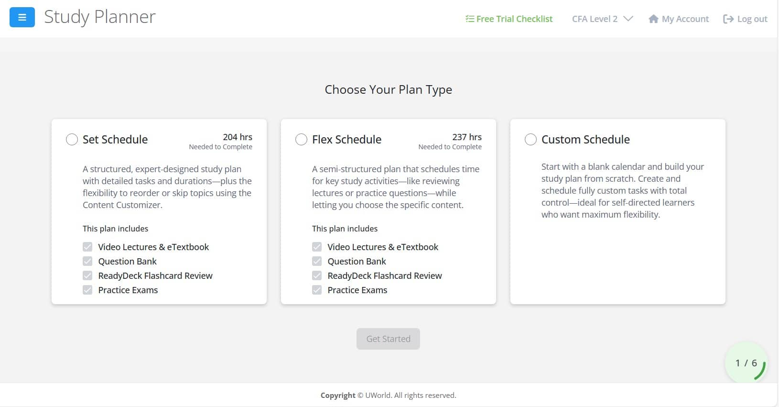The image size is (779, 407).
Task: Click the Free Trial Checklist list icon
Action: point(470,19)
